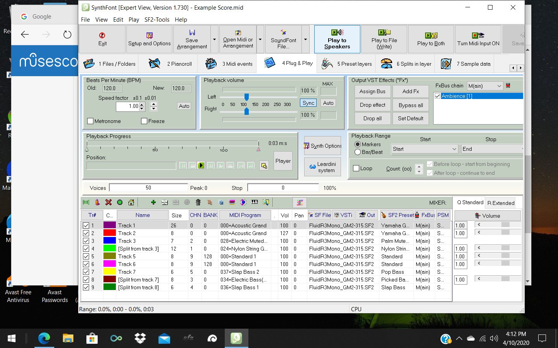Click the green plus add track icon
The height and width of the screenshot is (348, 558).
[x=153, y=202]
